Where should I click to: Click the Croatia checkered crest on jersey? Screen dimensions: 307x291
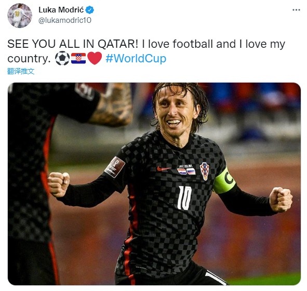[x=205, y=171]
